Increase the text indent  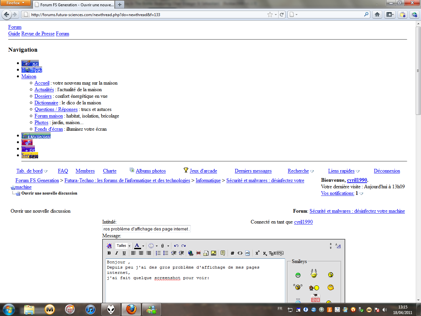181,253
